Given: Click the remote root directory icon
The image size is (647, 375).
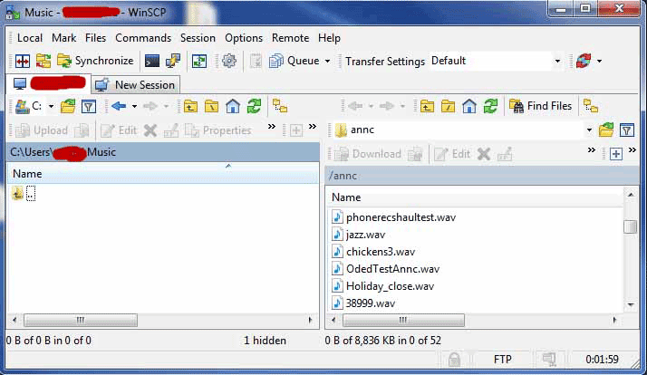Looking at the screenshot, I should [x=448, y=106].
